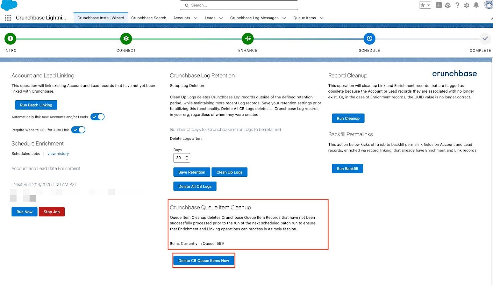Open the Setup gear icon
The image size is (493, 285).
[x=467, y=5]
